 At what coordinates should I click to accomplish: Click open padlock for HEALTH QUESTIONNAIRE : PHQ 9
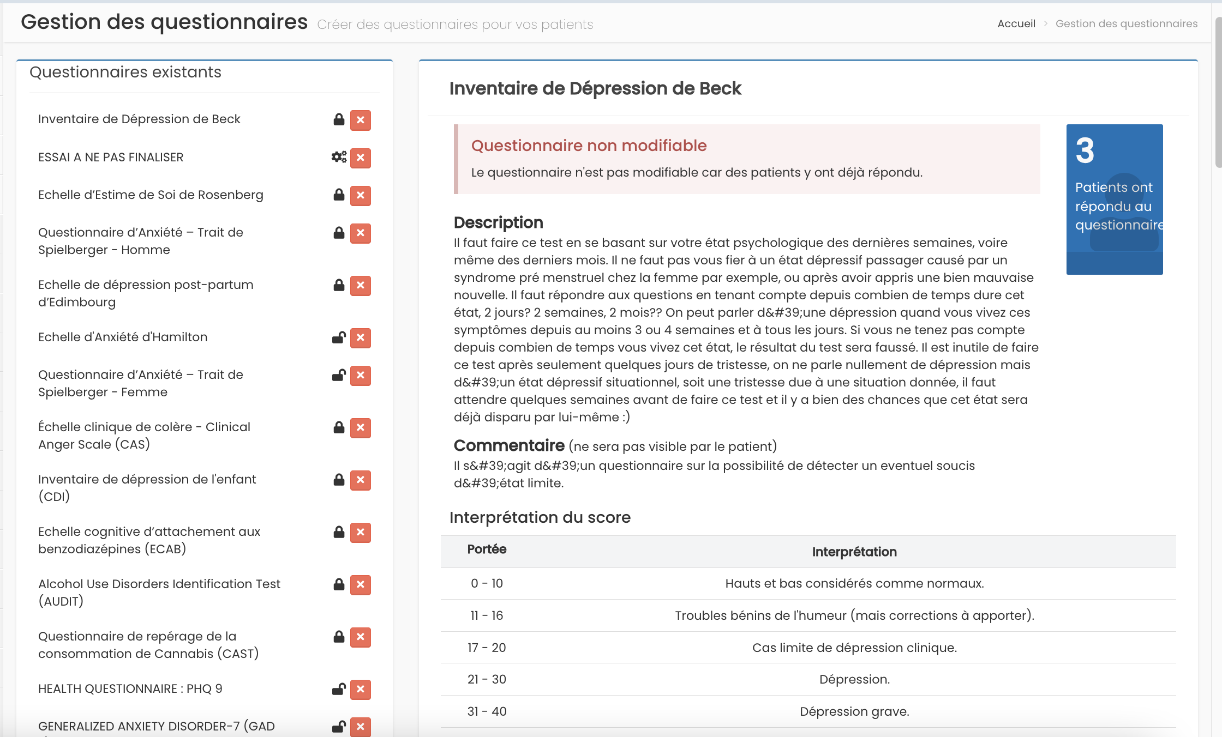339,689
